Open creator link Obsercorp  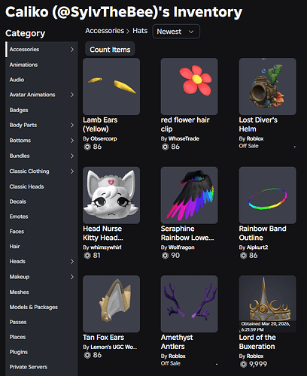coord(104,138)
